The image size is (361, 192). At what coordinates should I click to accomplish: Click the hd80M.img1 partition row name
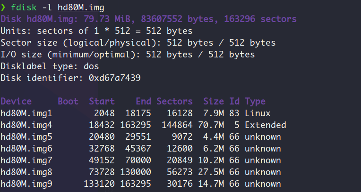[x=26, y=113]
